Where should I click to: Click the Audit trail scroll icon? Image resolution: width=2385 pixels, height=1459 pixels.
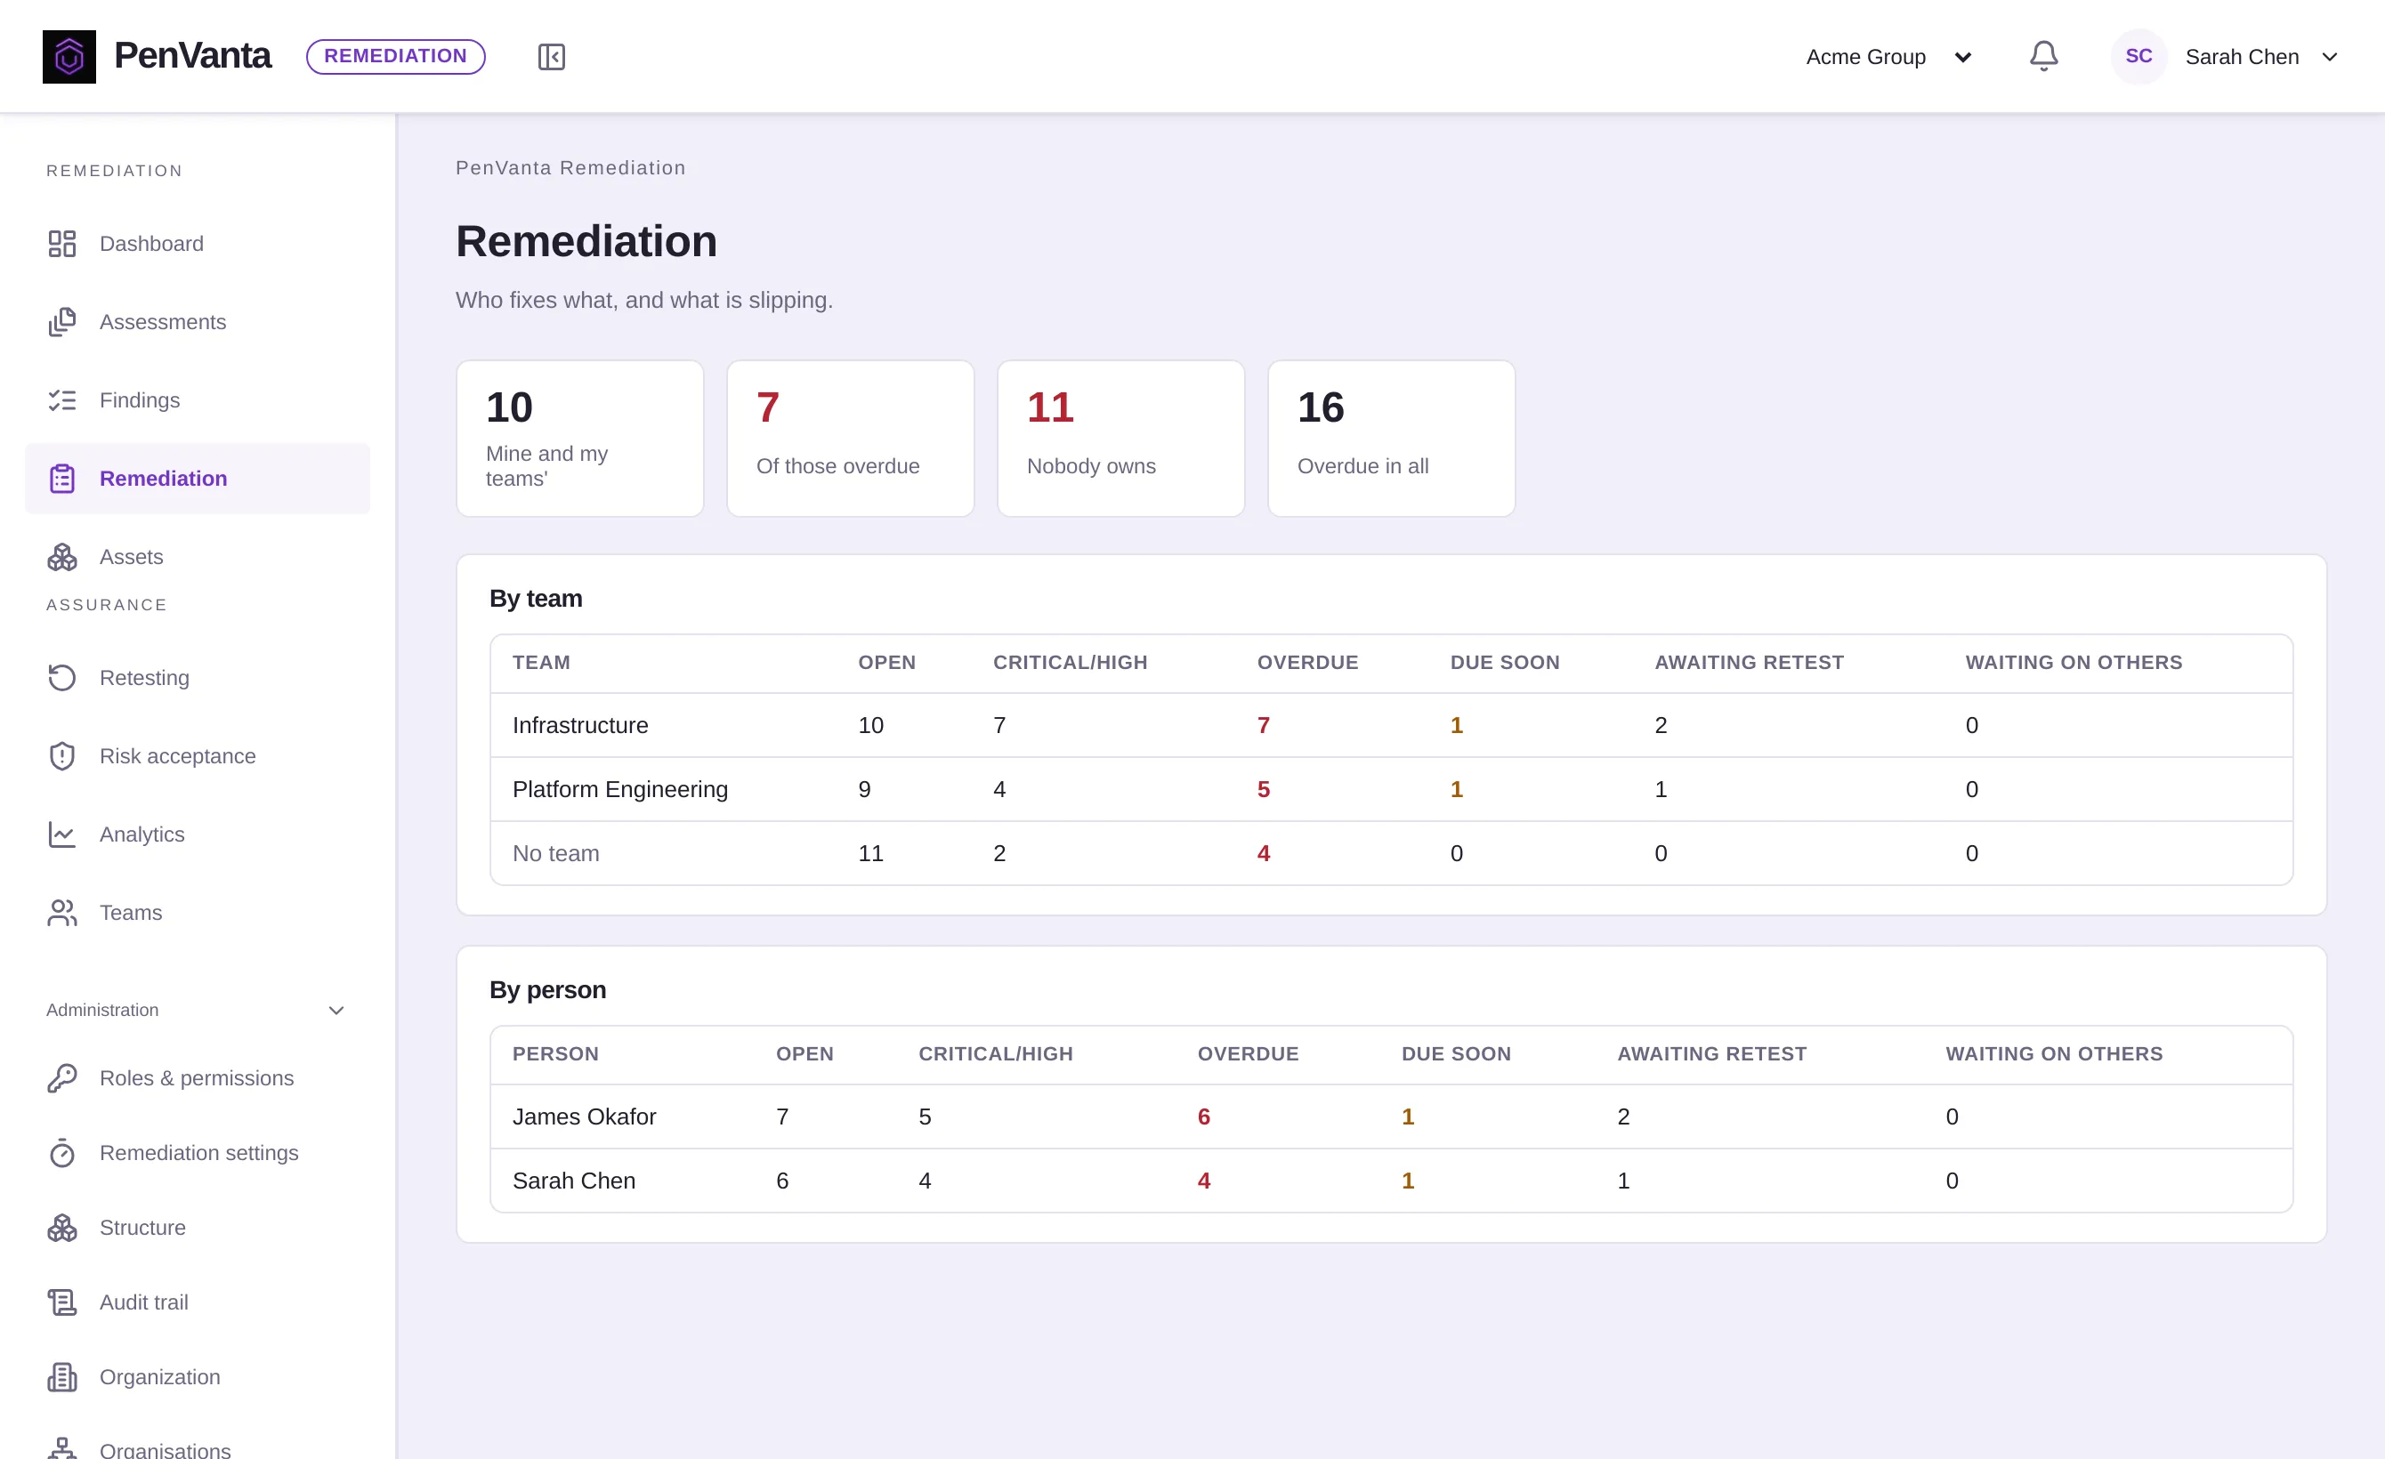62,1302
